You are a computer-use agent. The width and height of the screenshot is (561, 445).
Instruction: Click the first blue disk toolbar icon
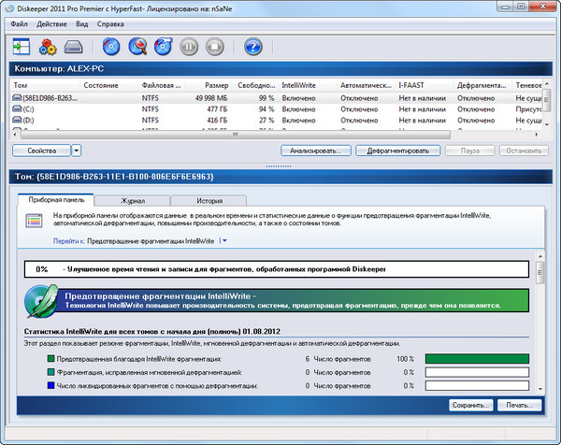pyautogui.click(x=111, y=46)
